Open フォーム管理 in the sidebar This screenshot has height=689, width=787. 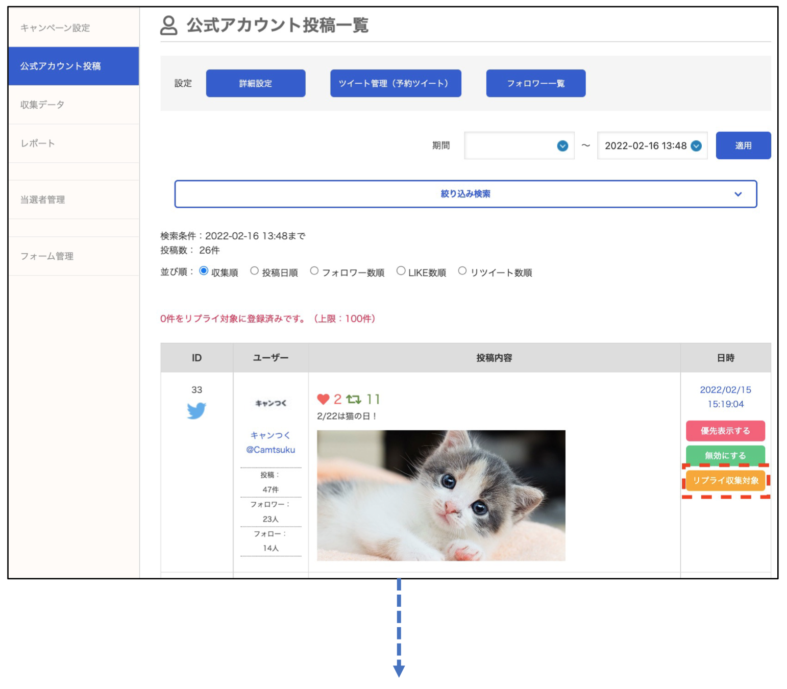pyautogui.click(x=73, y=256)
